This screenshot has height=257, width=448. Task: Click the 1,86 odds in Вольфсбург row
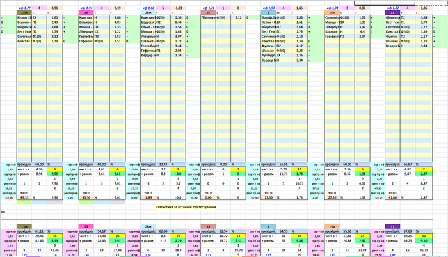pyautogui.click(x=300, y=17)
